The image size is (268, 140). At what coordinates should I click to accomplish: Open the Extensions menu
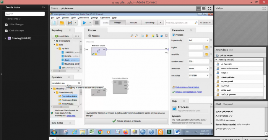(105, 18)
